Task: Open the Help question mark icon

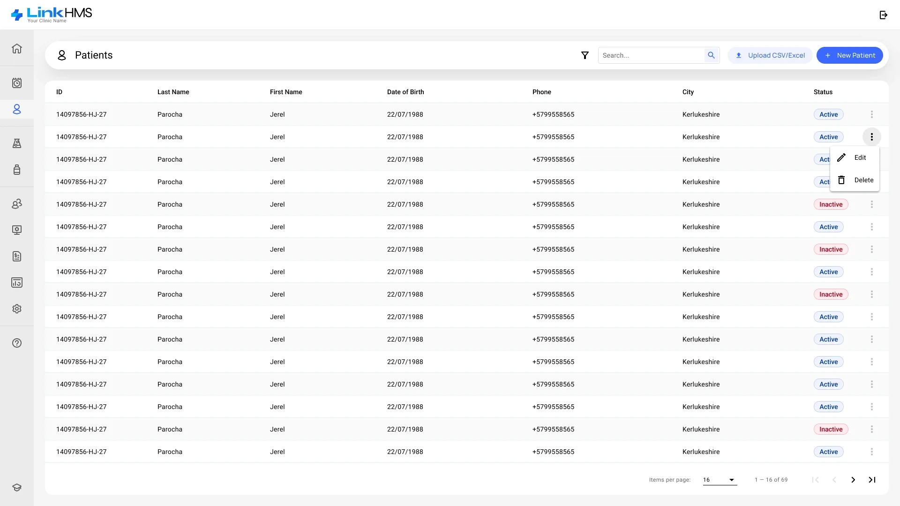Action: pyautogui.click(x=17, y=343)
